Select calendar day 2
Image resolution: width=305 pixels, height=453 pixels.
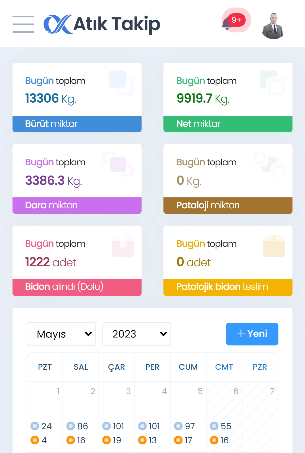pyautogui.click(x=81, y=417)
